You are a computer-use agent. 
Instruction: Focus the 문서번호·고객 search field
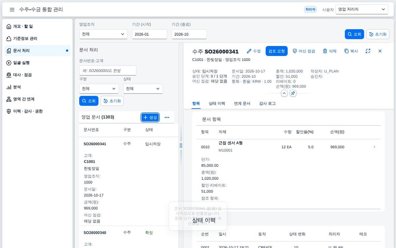(x=108, y=70)
